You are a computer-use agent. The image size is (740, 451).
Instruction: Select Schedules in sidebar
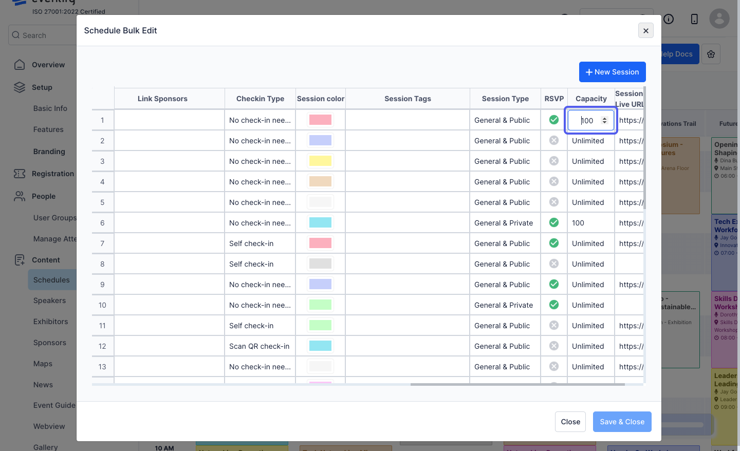click(51, 280)
